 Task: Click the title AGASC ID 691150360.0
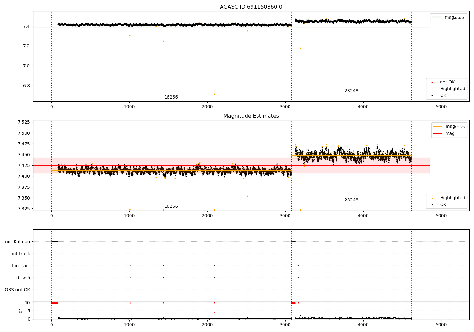tap(251, 7)
